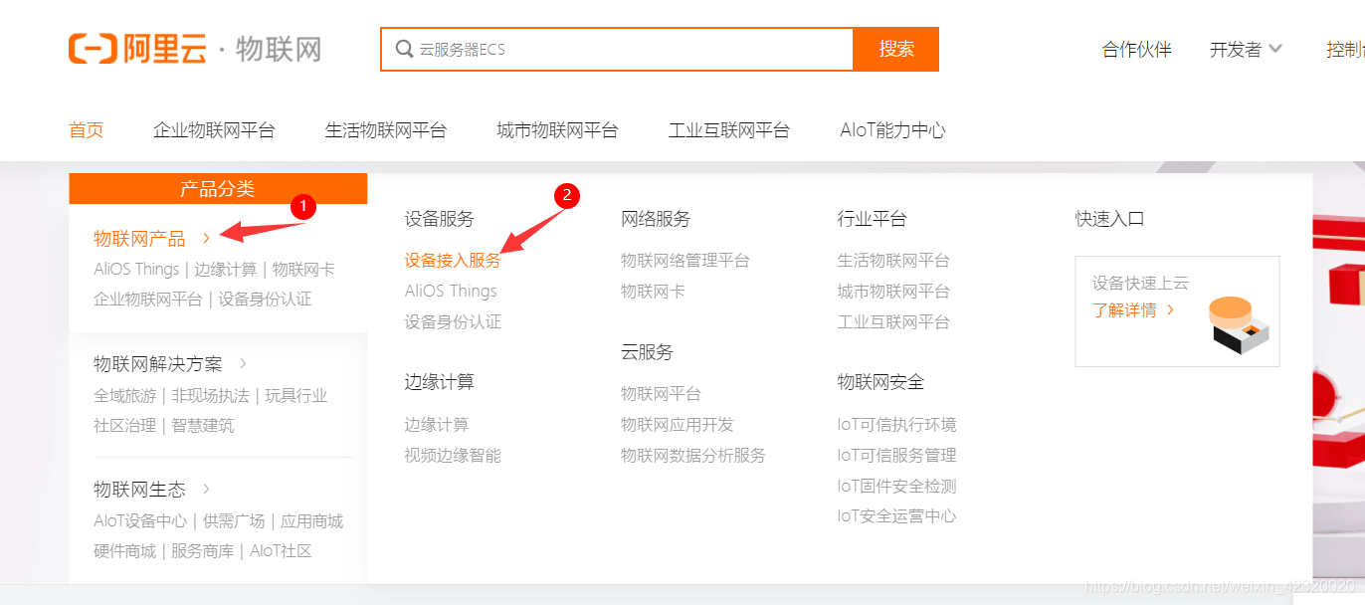
Task: Open 城市物联网平台 under 行业平台
Action: point(893,291)
